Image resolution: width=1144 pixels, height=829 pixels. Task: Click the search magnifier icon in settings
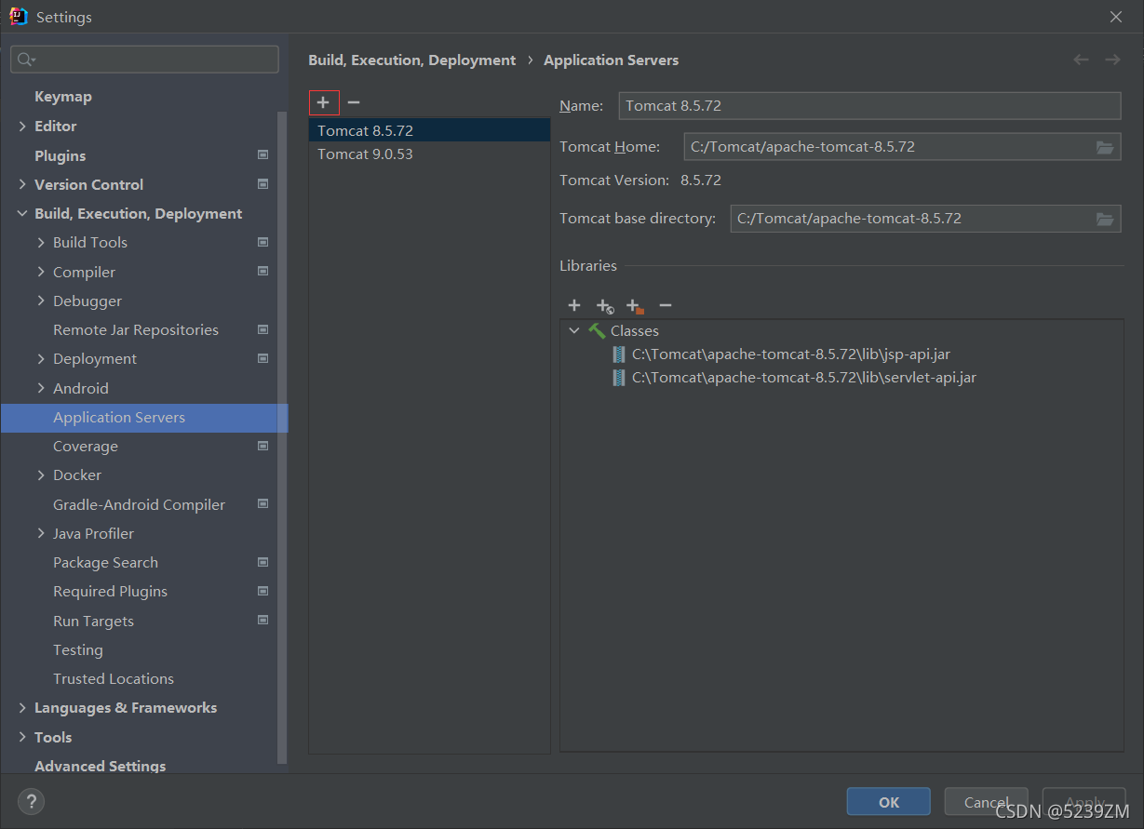click(26, 60)
